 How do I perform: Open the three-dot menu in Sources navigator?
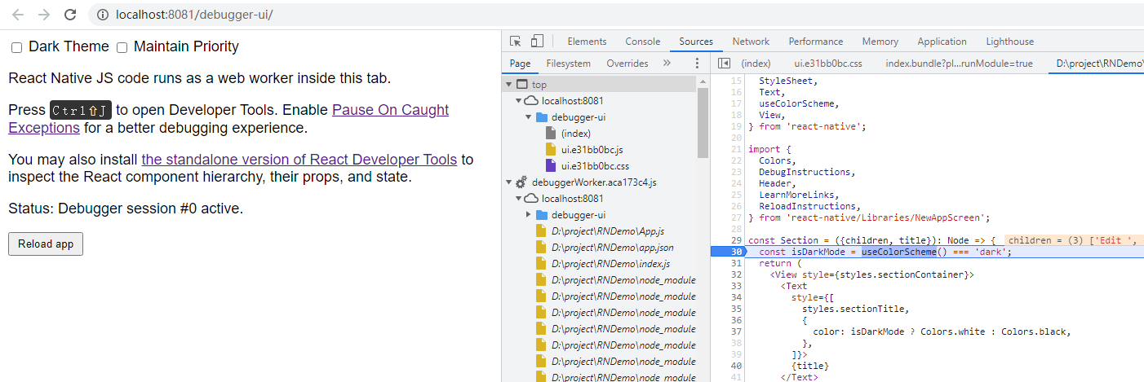pyautogui.click(x=697, y=64)
